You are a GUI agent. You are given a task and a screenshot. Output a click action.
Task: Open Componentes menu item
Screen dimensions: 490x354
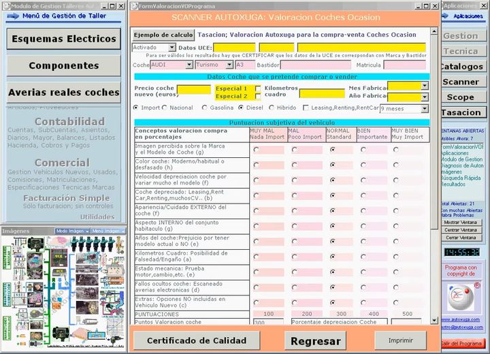coord(64,65)
